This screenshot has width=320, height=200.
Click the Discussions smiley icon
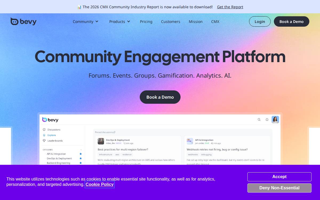coord(44,130)
